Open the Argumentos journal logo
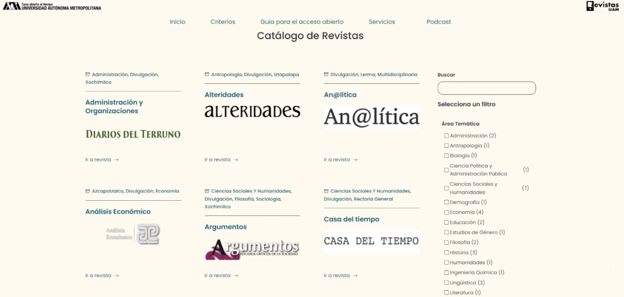The height and width of the screenshot is (297, 624). 252,248
